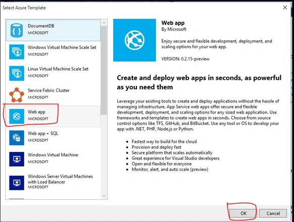
Task: Select the Web app + SQL label
Action: (43, 134)
